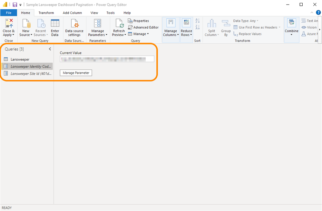
Task: Click the save icon in title bar
Action: (x=15, y=5)
